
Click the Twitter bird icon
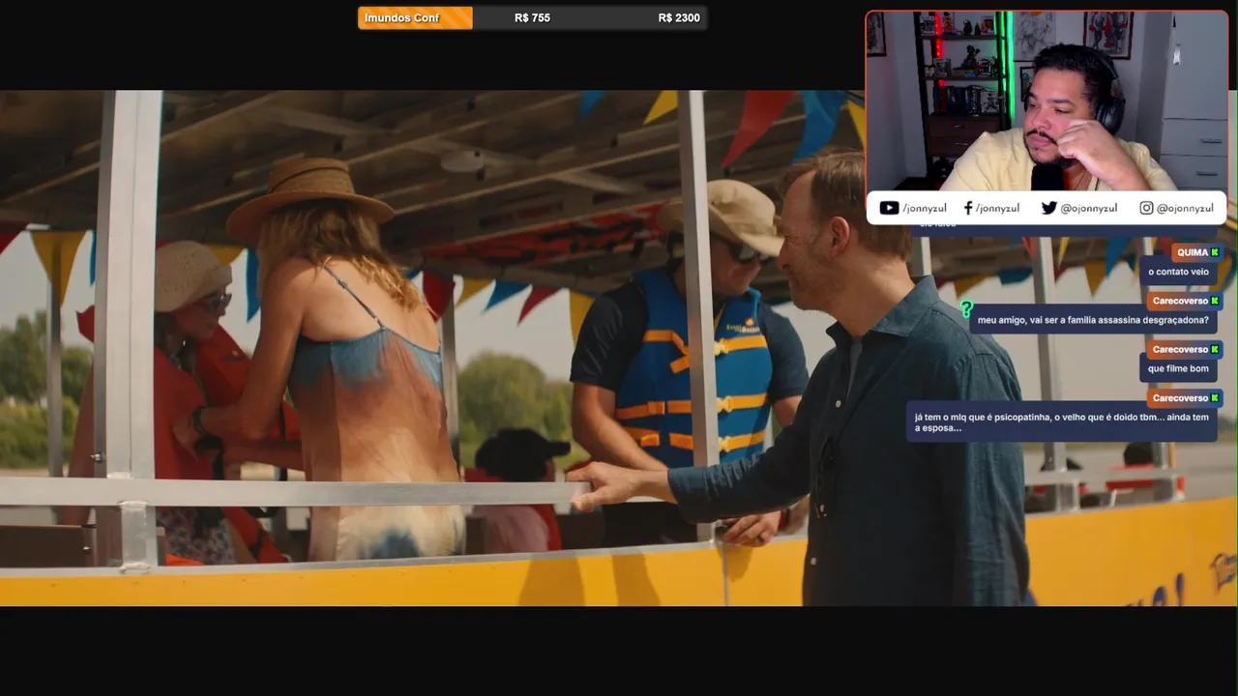tap(1048, 208)
